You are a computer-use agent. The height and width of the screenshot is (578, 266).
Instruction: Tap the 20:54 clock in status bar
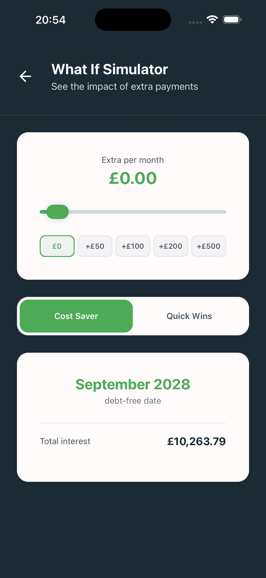pyautogui.click(x=51, y=20)
